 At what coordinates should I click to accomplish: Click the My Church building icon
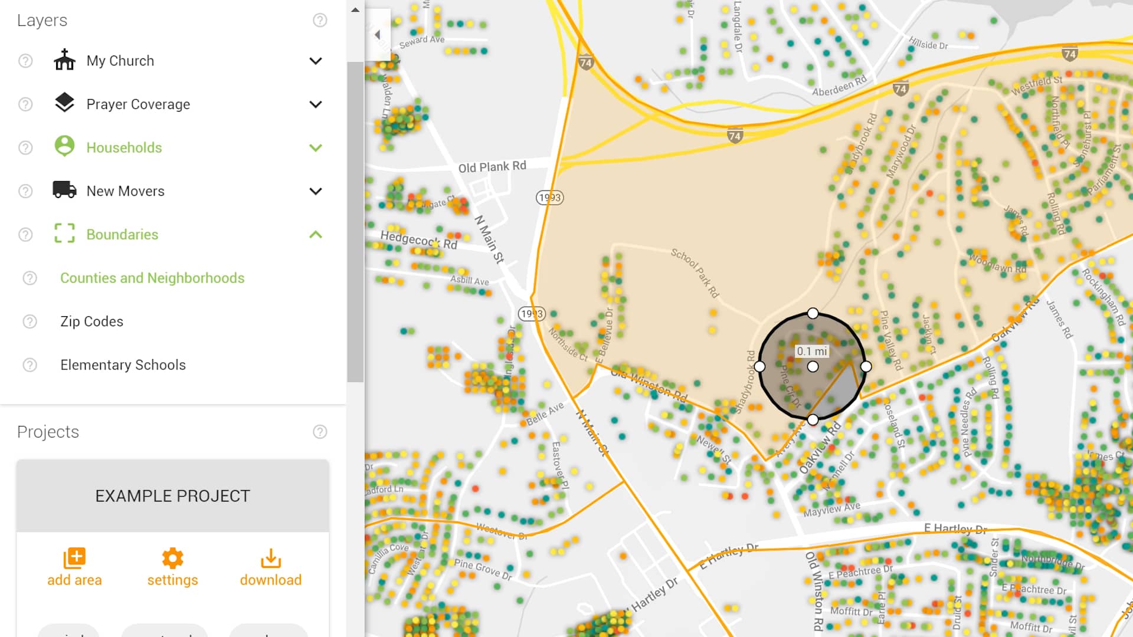point(64,60)
